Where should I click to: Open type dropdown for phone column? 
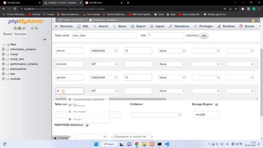coord(104,51)
